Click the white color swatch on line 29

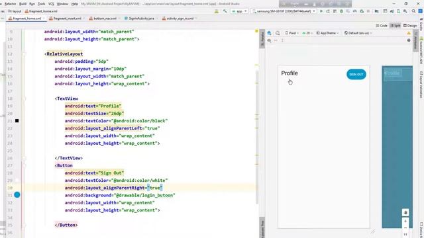pyautogui.click(x=17, y=180)
